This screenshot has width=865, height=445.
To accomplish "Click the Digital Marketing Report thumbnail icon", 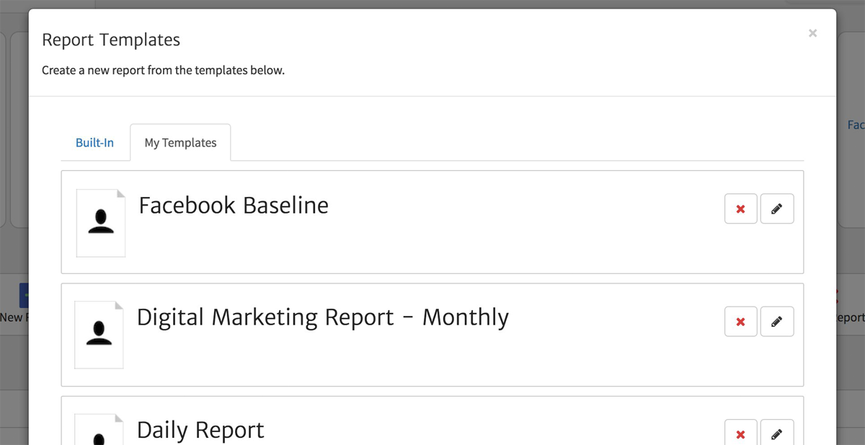I will (99, 335).
